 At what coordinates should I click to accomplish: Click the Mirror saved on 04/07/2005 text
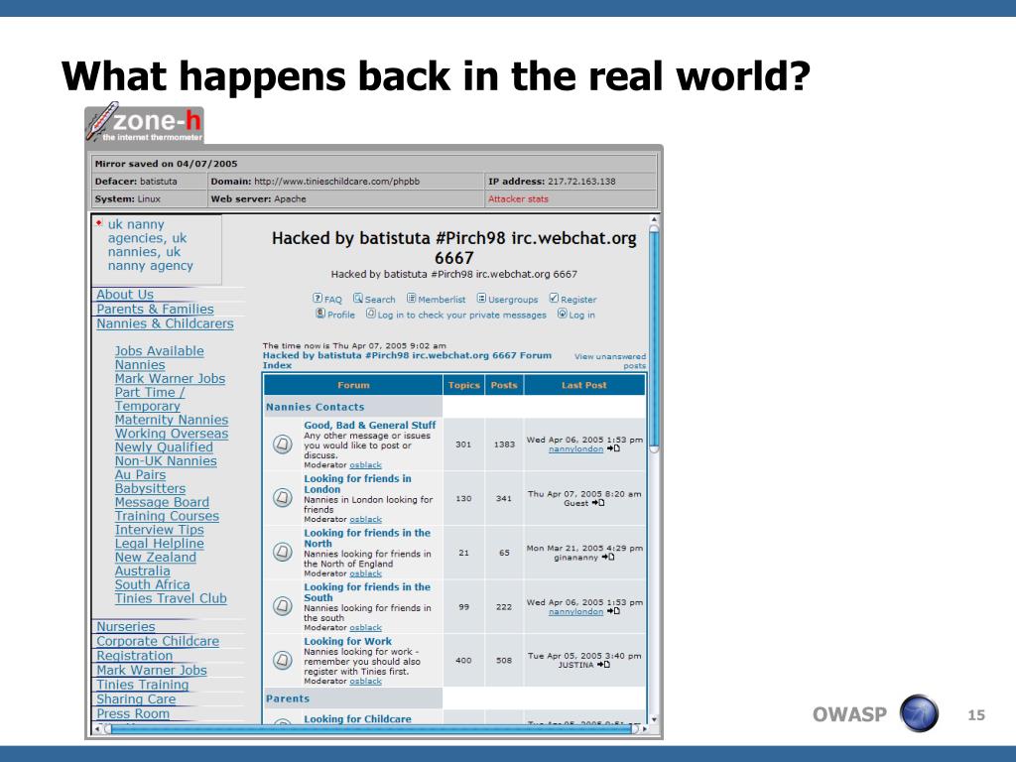166,164
